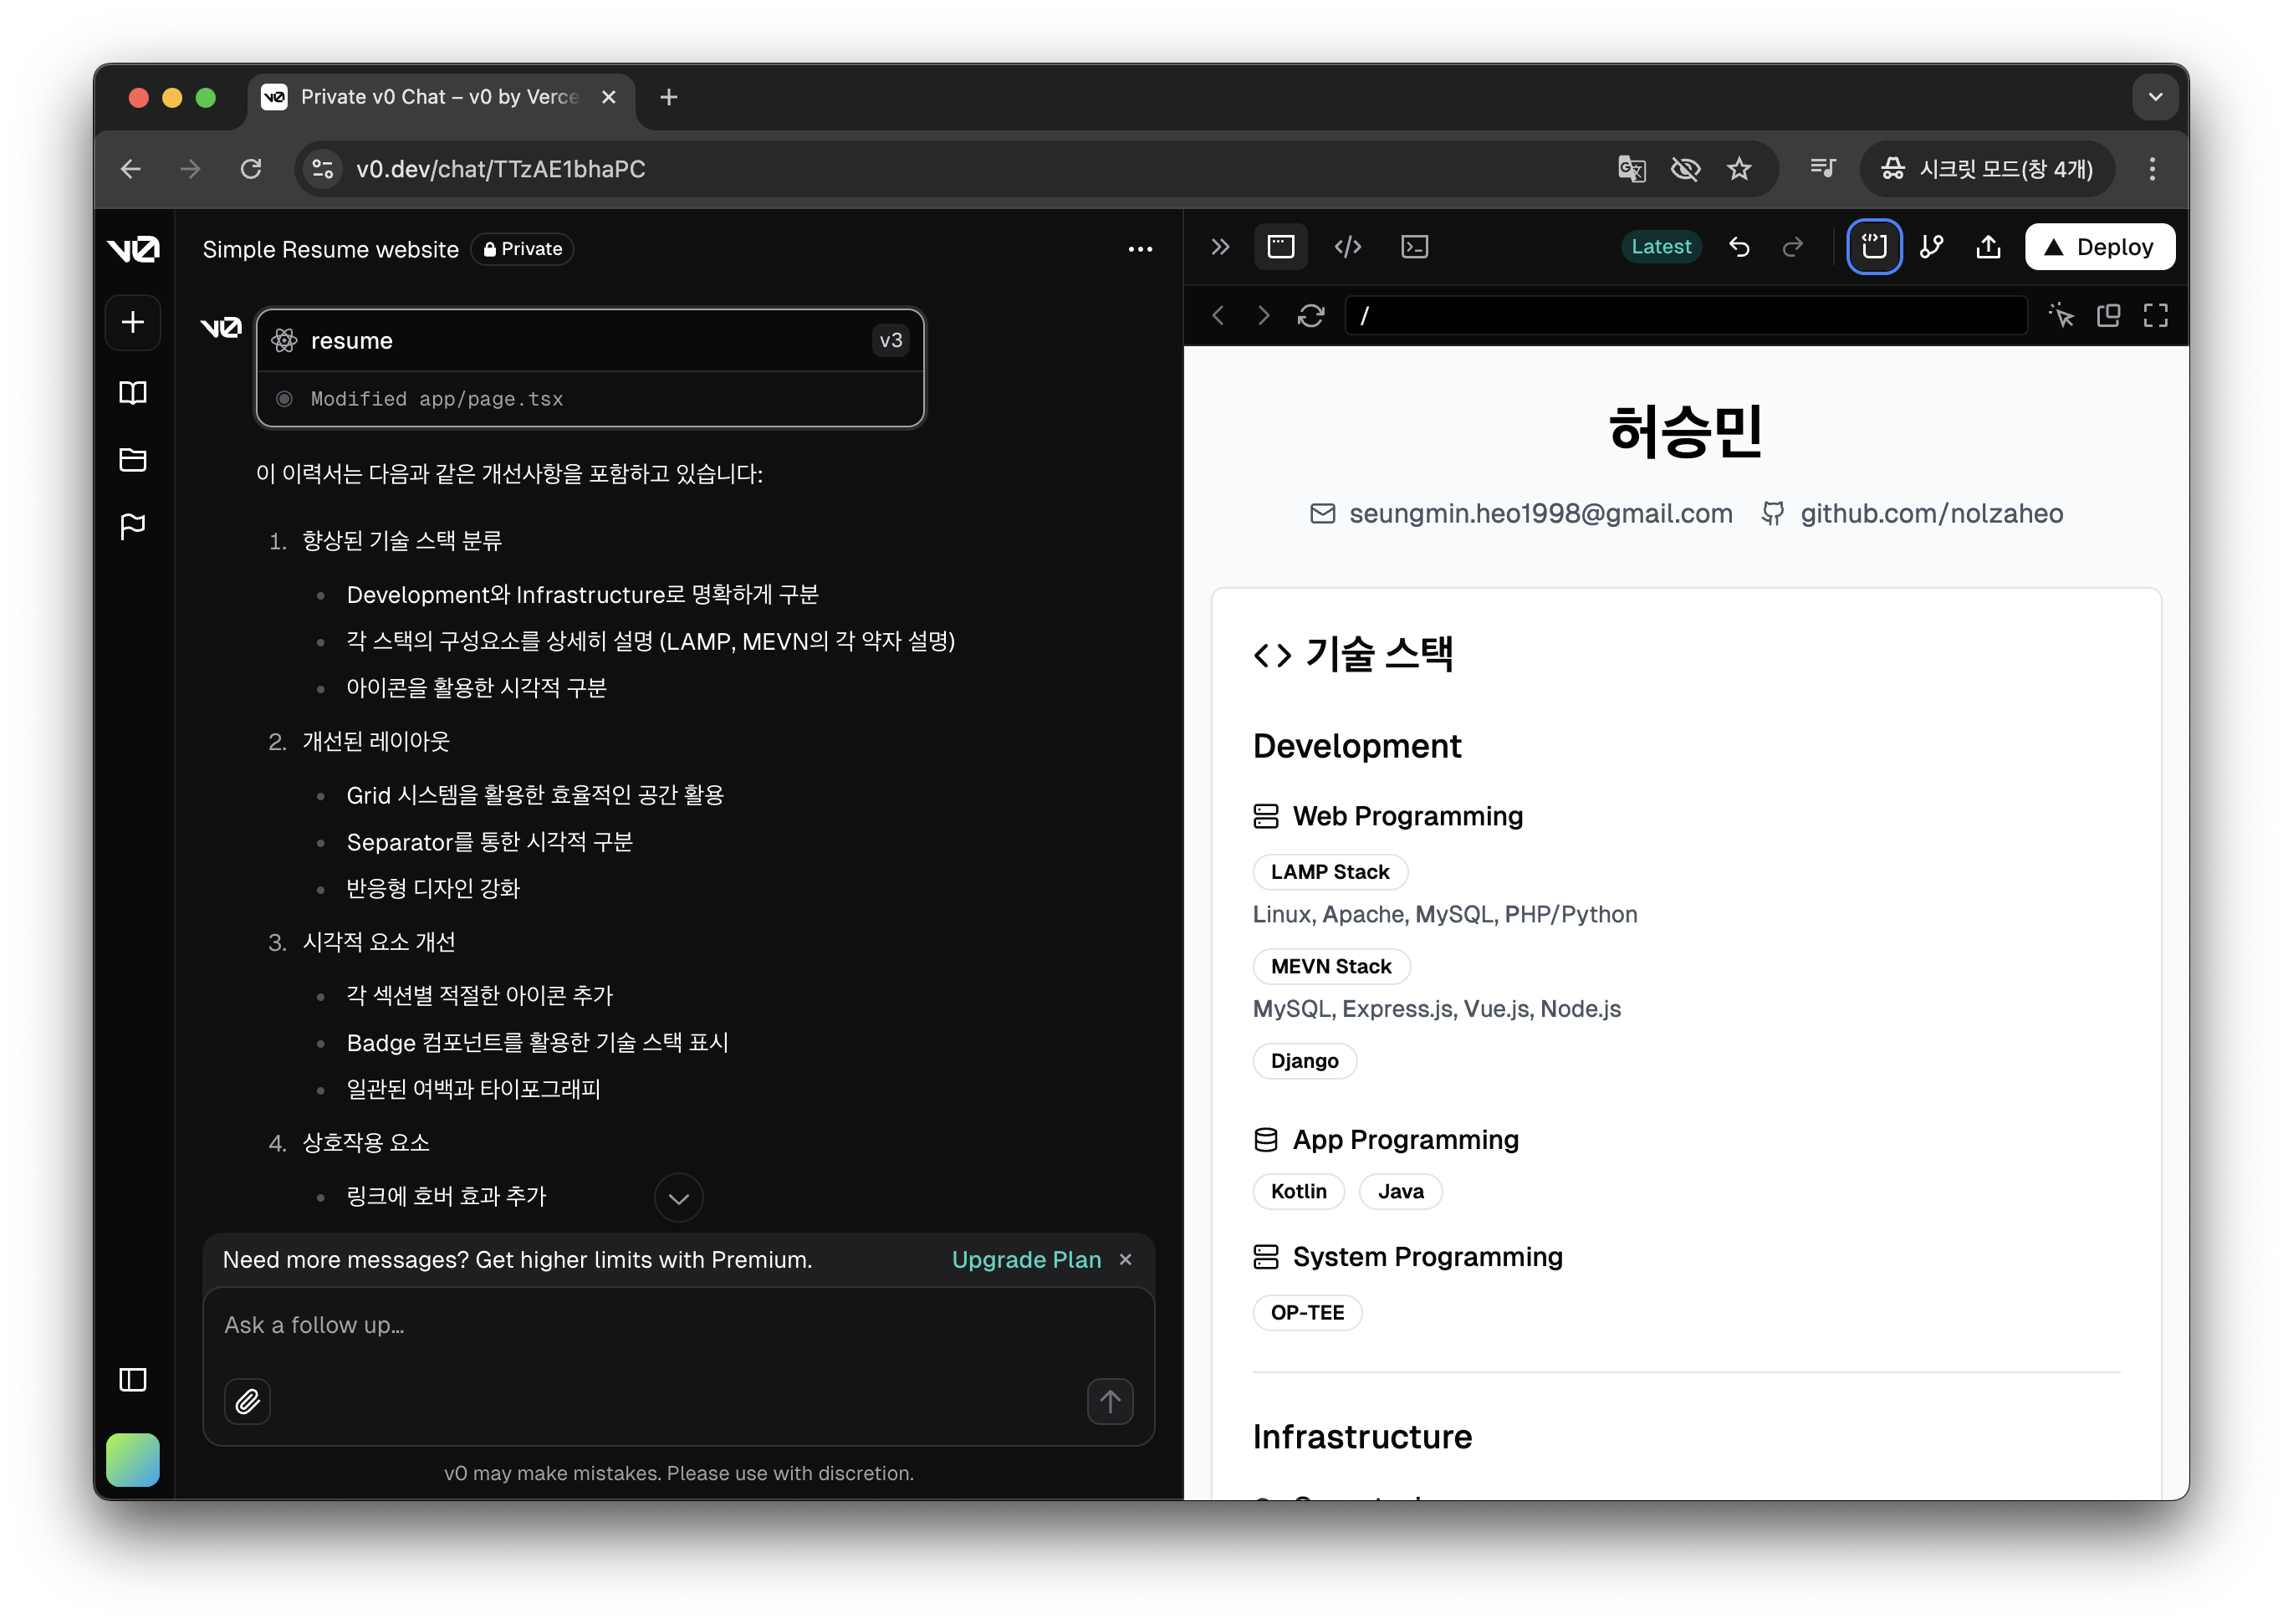
Task: Send message with the up arrow button
Action: [x=1109, y=1402]
